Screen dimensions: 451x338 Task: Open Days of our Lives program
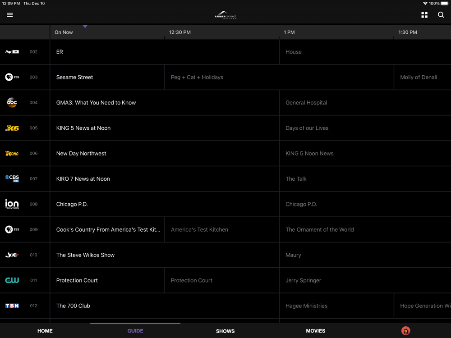pos(365,128)
